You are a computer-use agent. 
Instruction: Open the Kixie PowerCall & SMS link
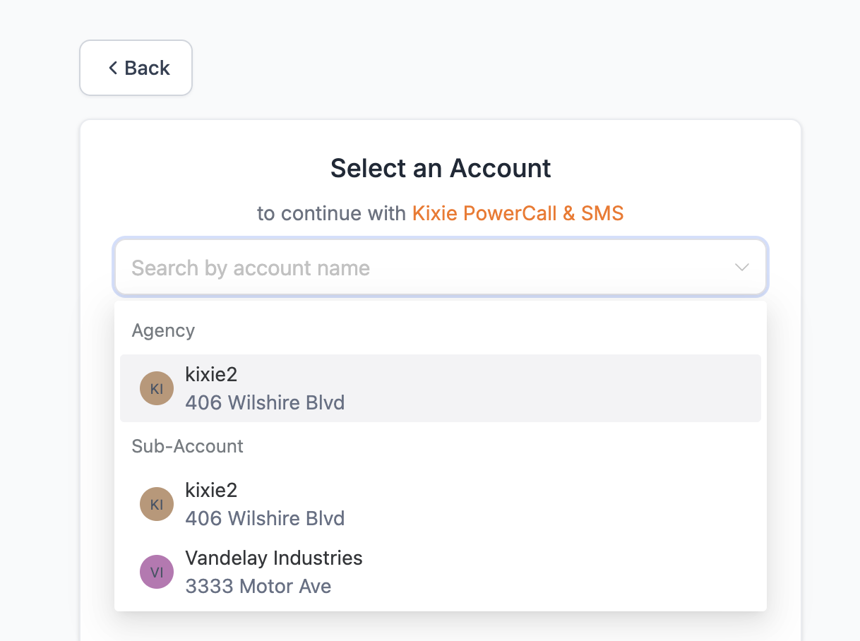click(518, 213)
